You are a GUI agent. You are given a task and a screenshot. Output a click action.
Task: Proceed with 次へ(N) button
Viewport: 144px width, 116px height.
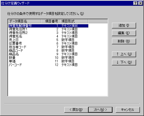(100, 110)
